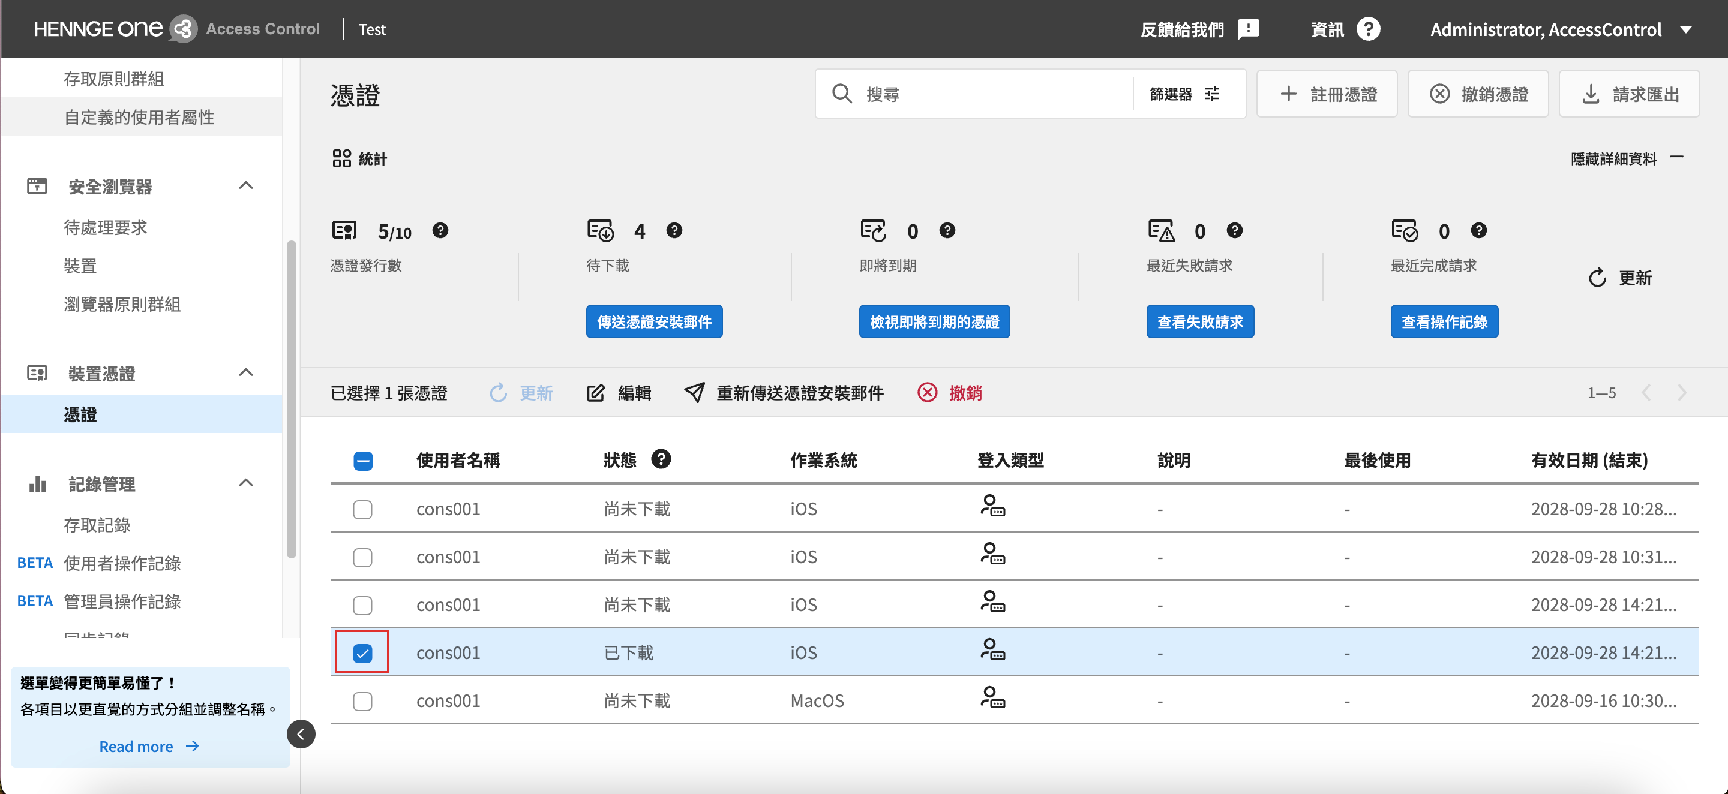Viewport: 1728px width, 794px height.
Task: Click the 統計 grid icon
Action: [341, 158]
